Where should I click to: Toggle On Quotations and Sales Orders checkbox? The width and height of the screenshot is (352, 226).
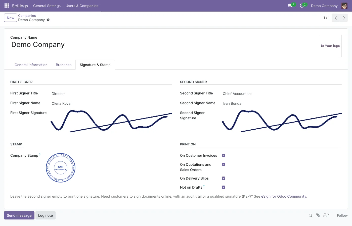pyautogui.click(x=224, y=164)
